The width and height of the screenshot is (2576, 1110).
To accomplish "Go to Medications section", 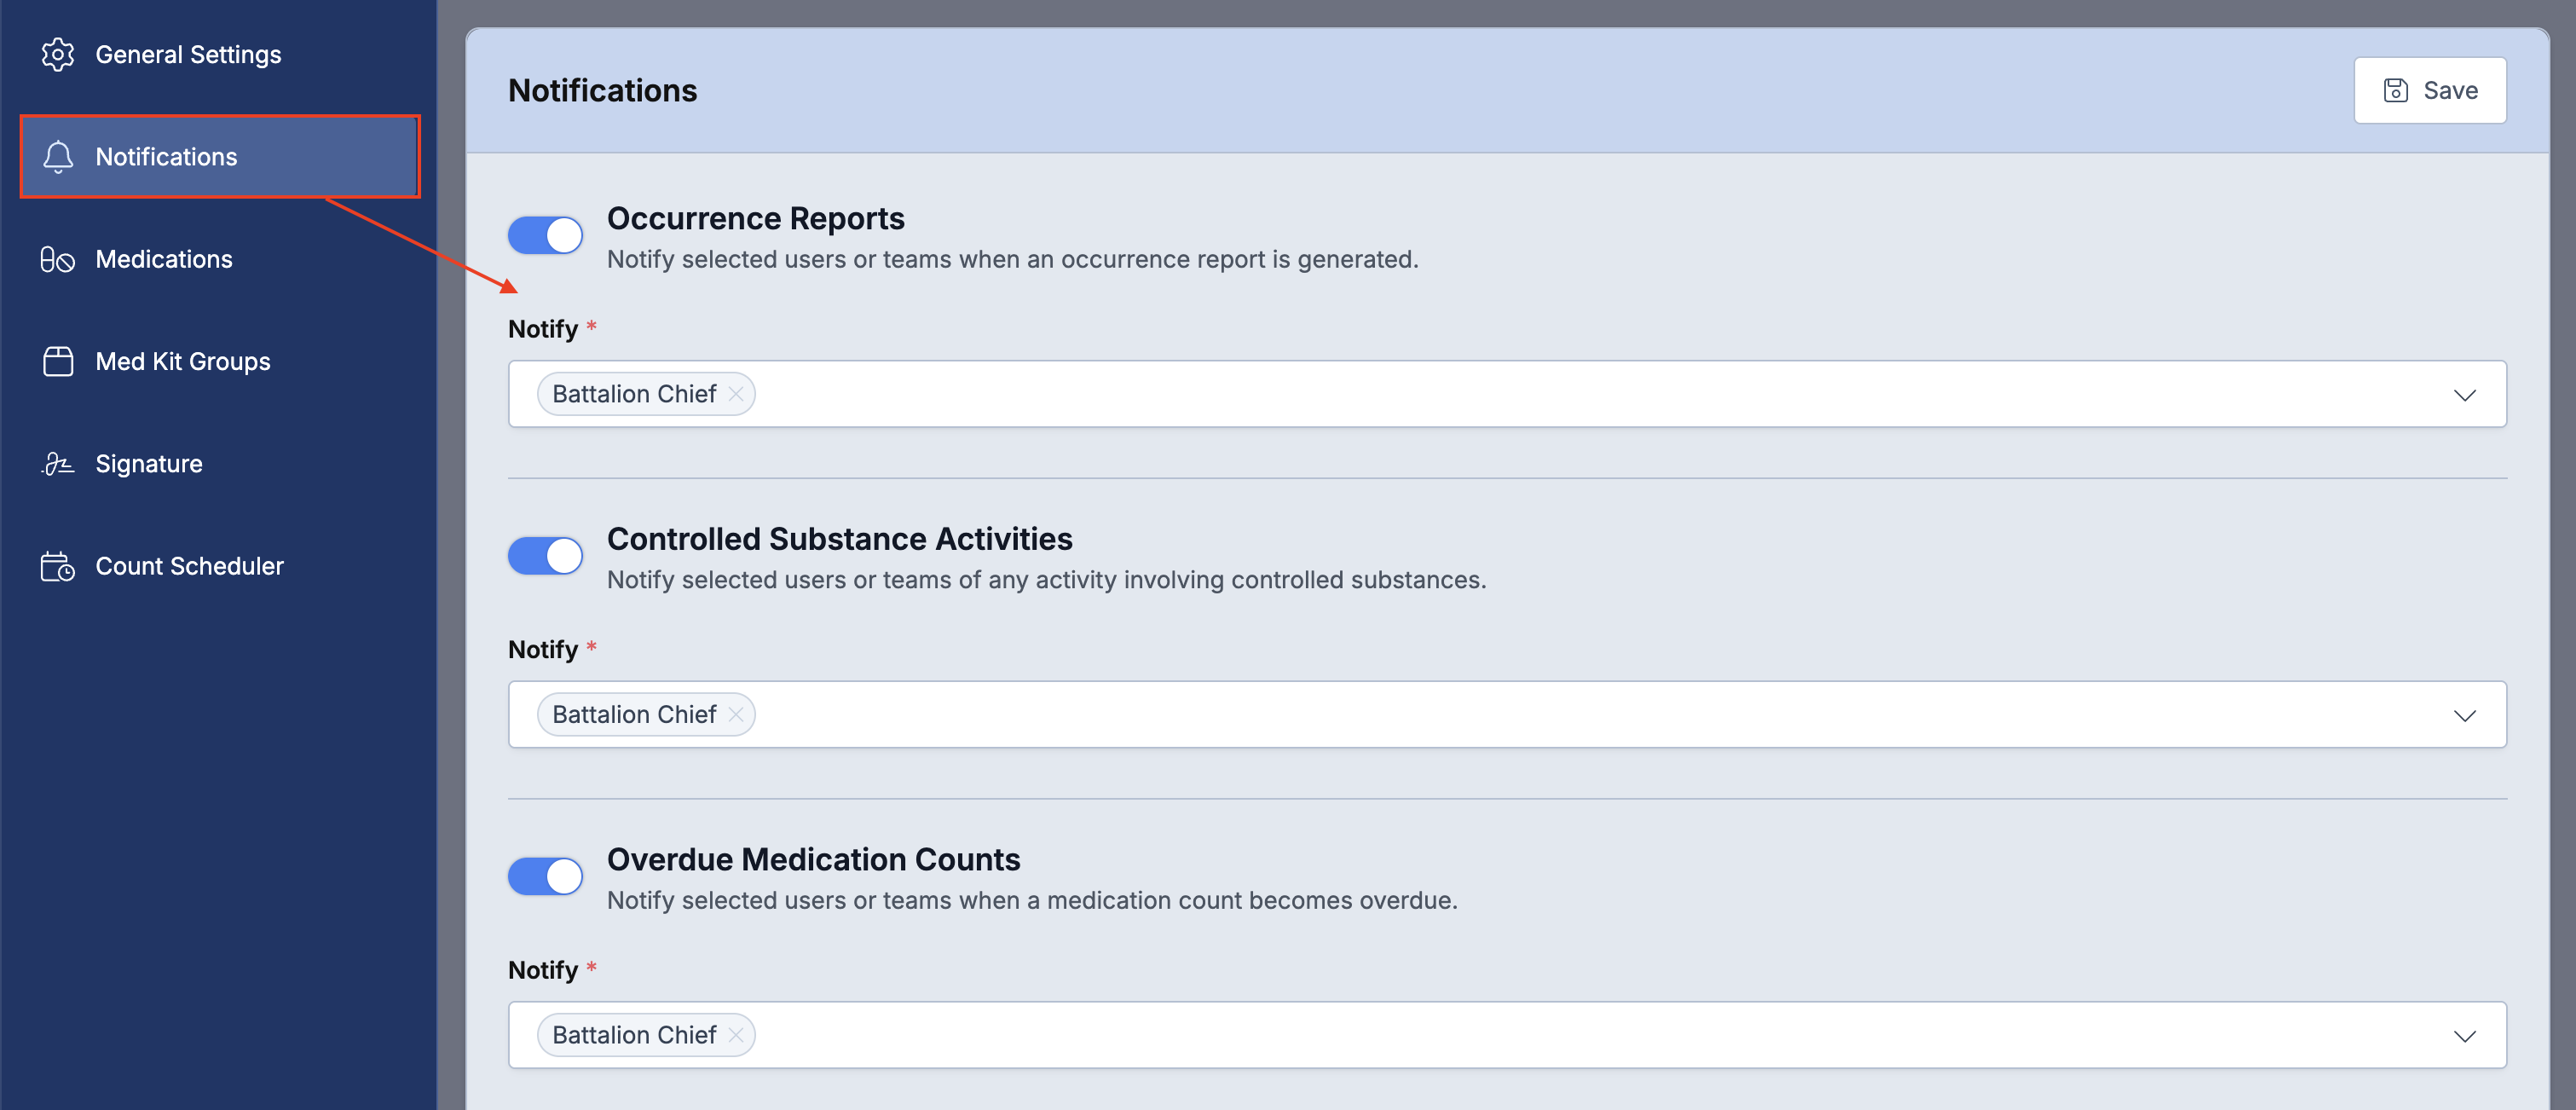I will (220, 259).
